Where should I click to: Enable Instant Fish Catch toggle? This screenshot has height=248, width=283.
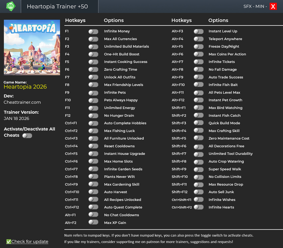pos(199,115)
